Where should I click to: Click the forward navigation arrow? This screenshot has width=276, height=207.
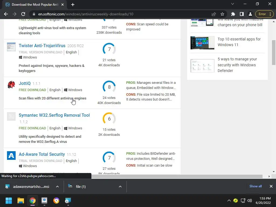pos(15,14)
